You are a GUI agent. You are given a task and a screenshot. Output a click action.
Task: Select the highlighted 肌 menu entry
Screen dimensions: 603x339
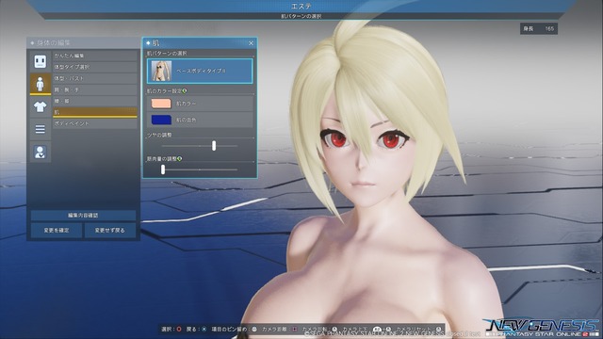pyautogui.click(x=95, y=112)
